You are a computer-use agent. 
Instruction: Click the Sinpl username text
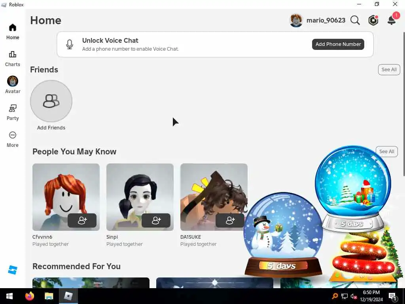click(112, 237)
